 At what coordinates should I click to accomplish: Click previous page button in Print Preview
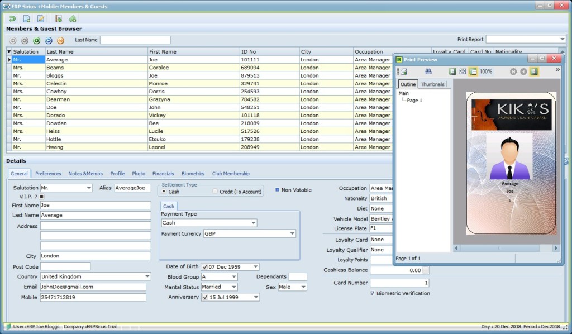coord(523,71)
